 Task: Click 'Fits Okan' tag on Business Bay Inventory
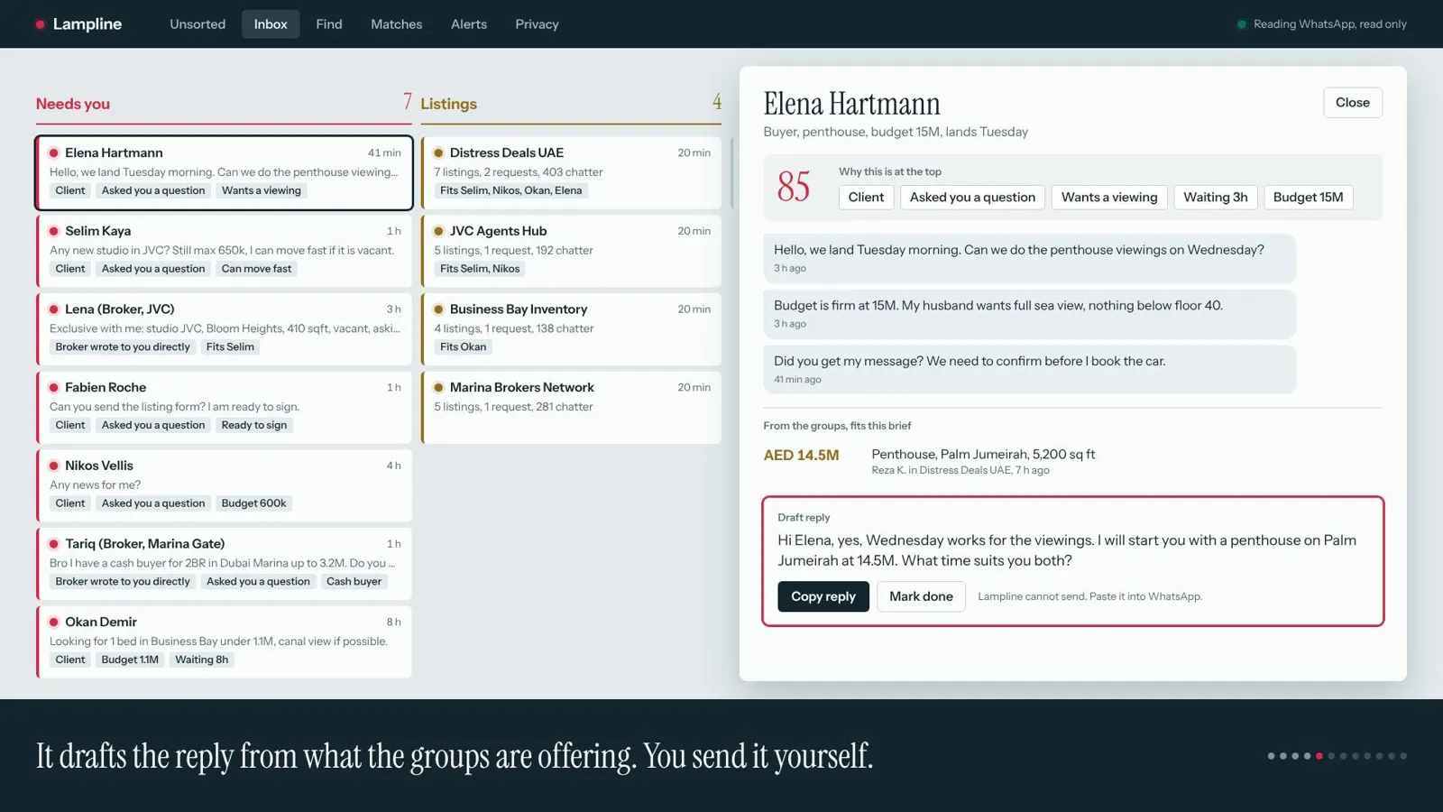click(463, 347)
